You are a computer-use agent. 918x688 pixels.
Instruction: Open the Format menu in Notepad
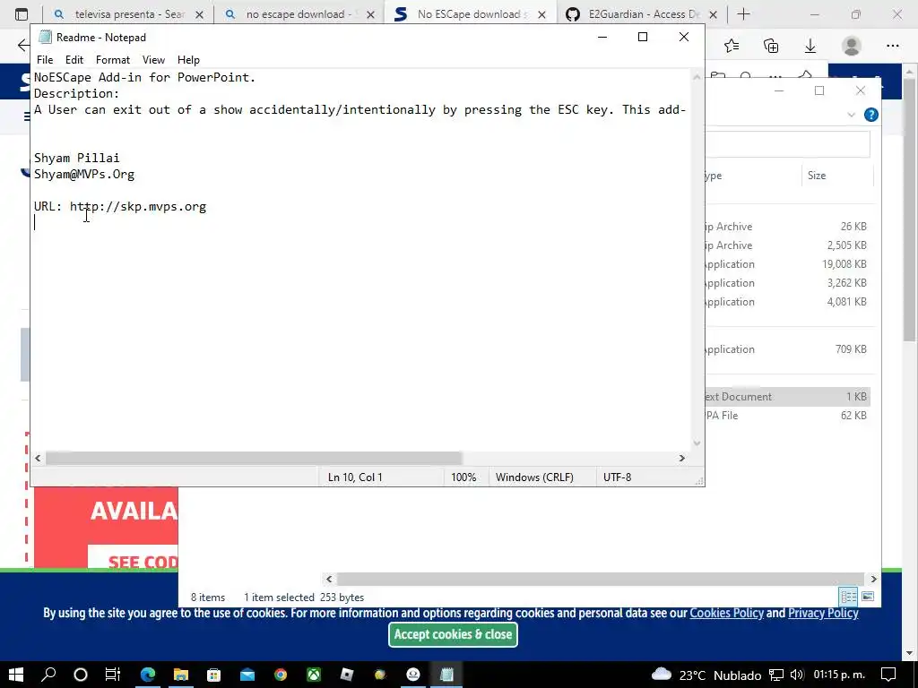[x=112, y=60]
